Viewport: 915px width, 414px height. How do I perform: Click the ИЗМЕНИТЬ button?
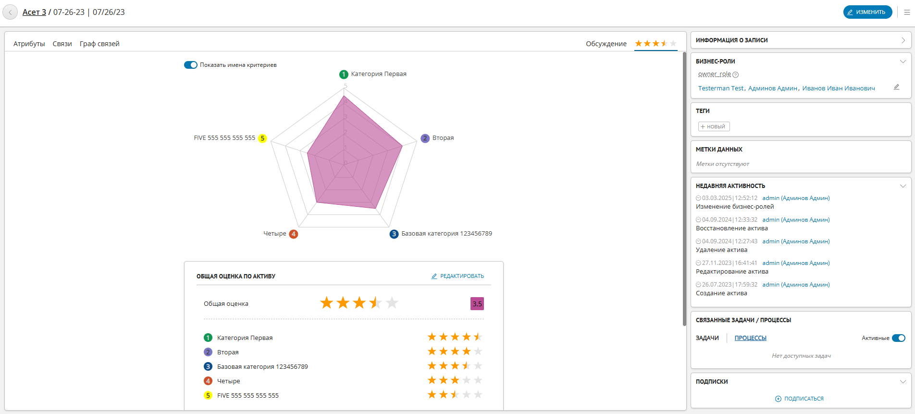click(x=867, y=12)
